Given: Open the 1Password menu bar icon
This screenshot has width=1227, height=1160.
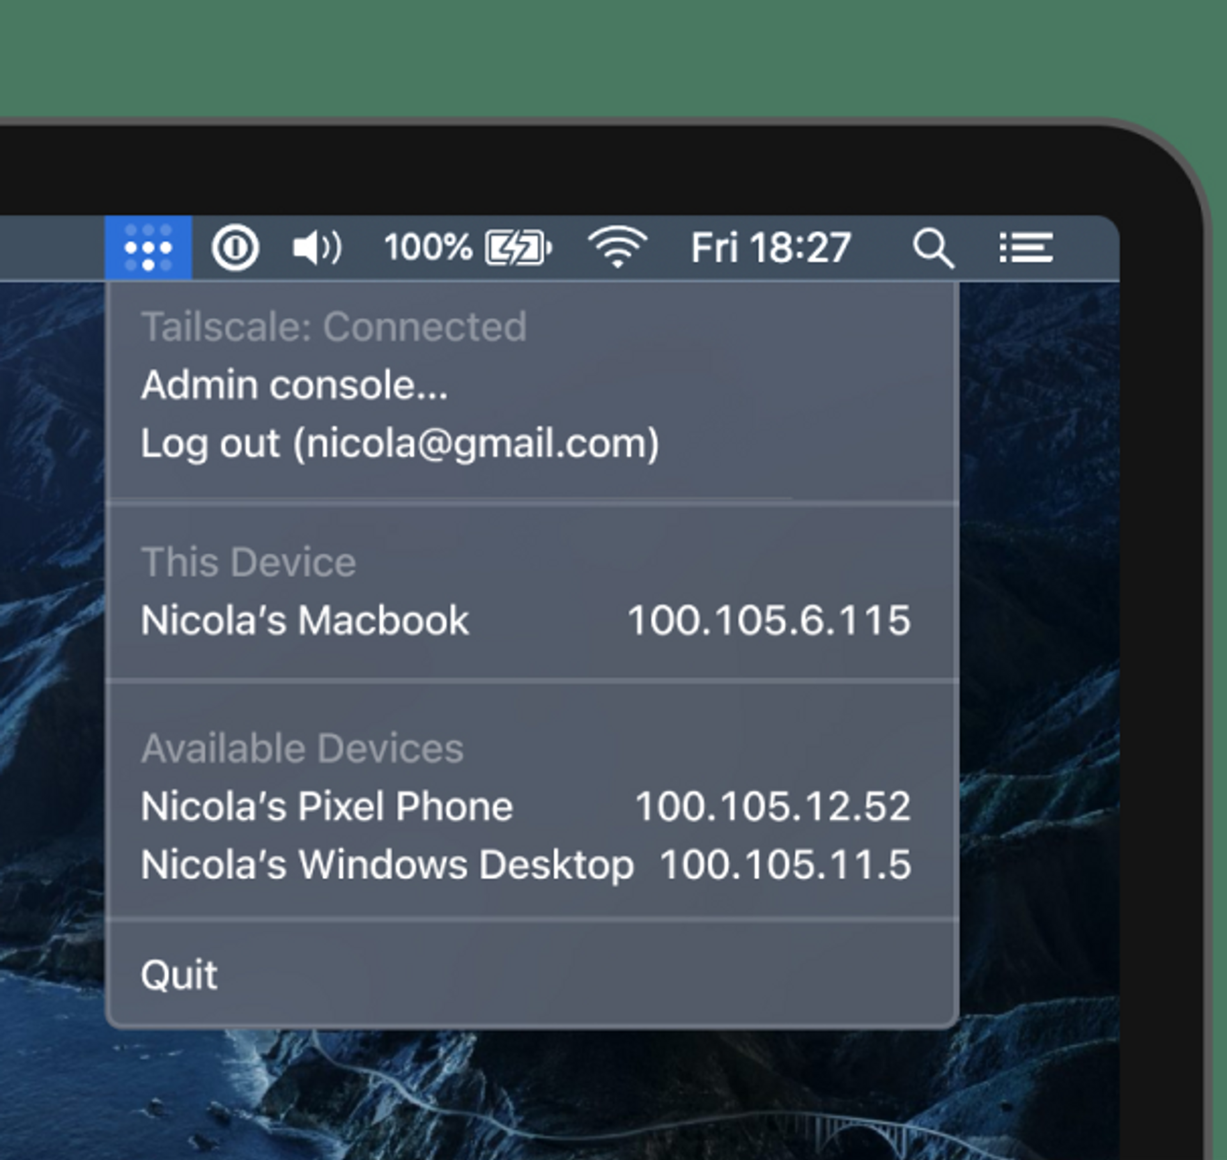Looking at the screenshot, I should (x=235, y=247).
